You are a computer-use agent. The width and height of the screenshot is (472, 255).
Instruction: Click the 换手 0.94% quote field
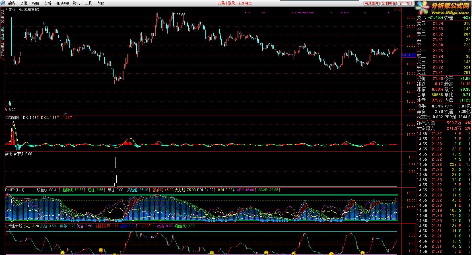click(430, 106)
